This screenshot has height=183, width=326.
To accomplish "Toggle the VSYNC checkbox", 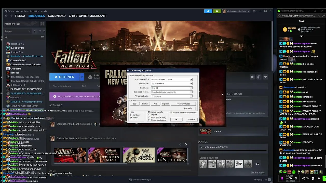I will coord(131,118).
